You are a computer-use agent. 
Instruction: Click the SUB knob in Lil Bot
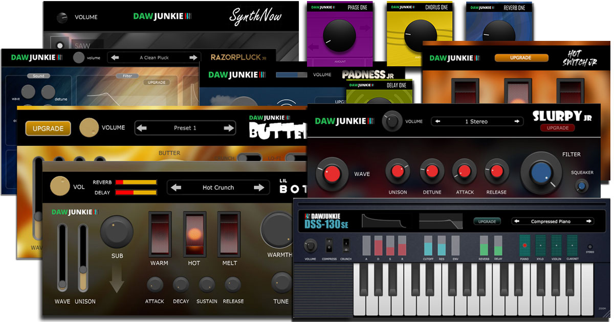(x=117, y=232)
